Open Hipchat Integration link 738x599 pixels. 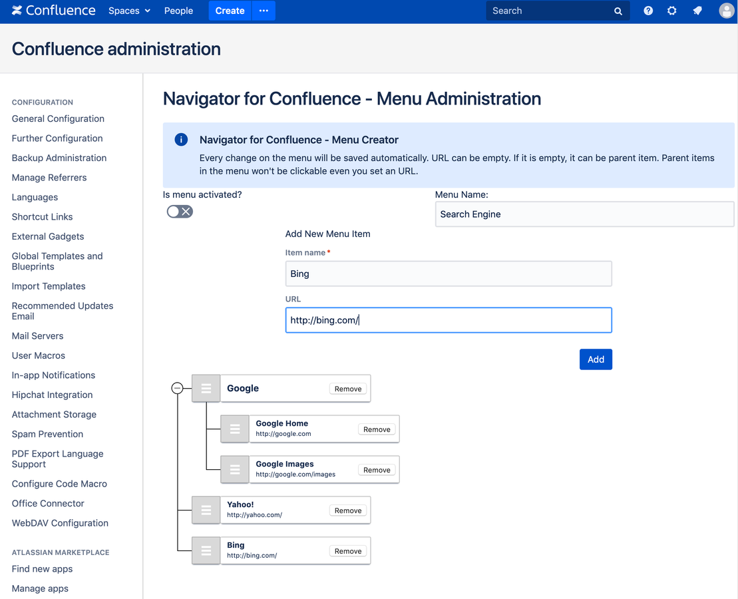click(53, 395)
